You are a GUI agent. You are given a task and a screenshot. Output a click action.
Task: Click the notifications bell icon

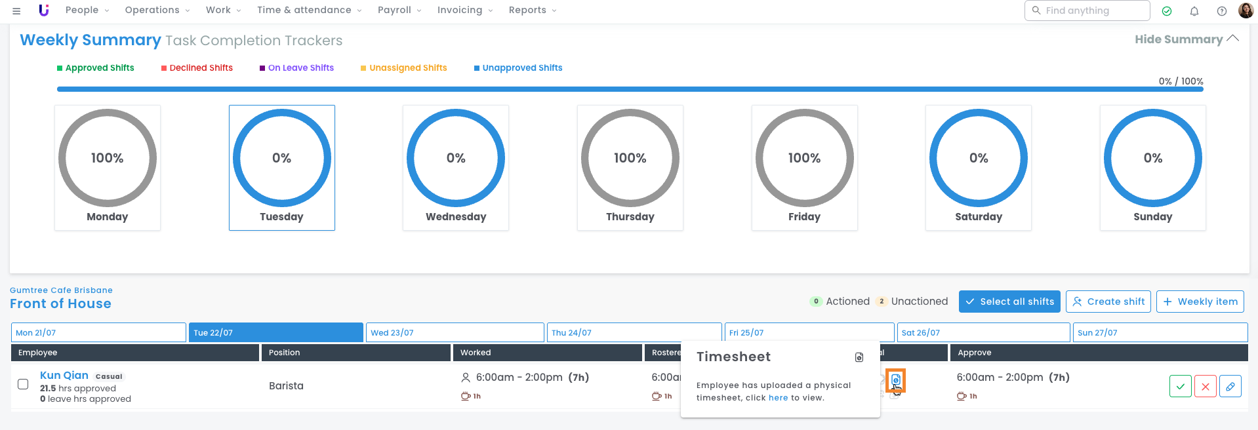click(1194, 10)
